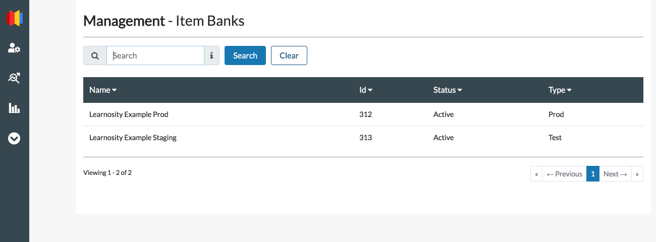Sort the table by Id column
This screenshot has width=656, height=242.
coord(366,90)
